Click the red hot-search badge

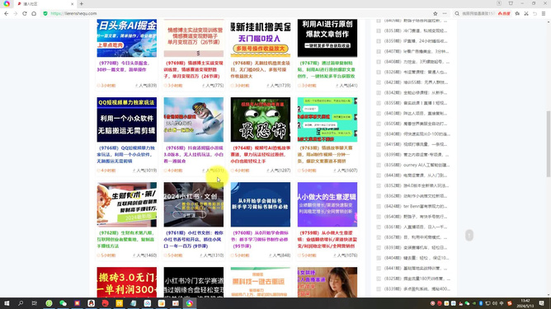click(504, 13)
